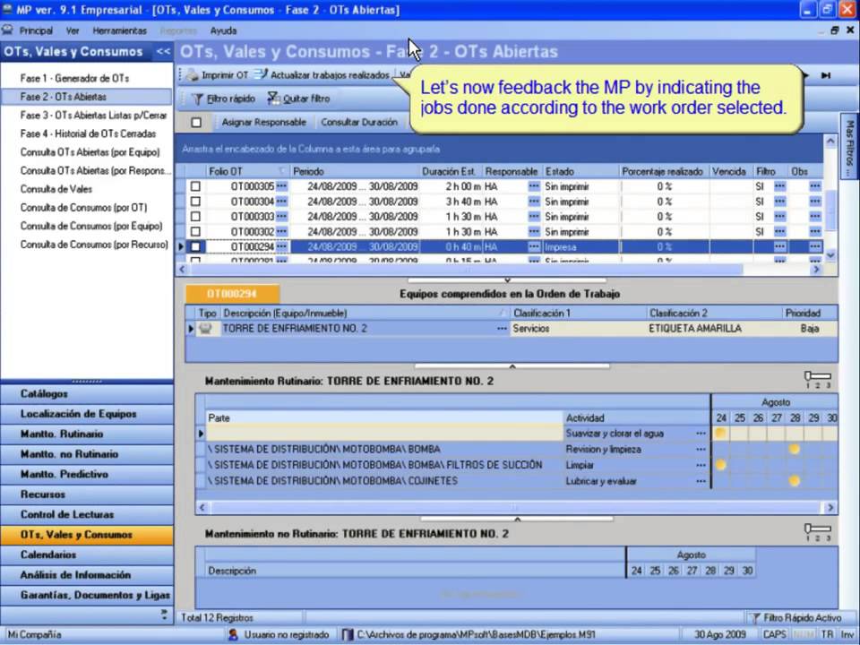Mark yellow dot on day 28 for Lubricar y evaluar
The width and height of the screenshot is (860, 645).
pos(794,481)
